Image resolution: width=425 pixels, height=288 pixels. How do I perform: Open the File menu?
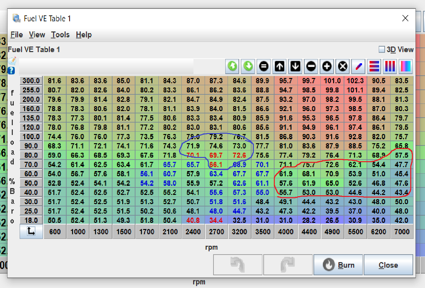coord(17,35)
